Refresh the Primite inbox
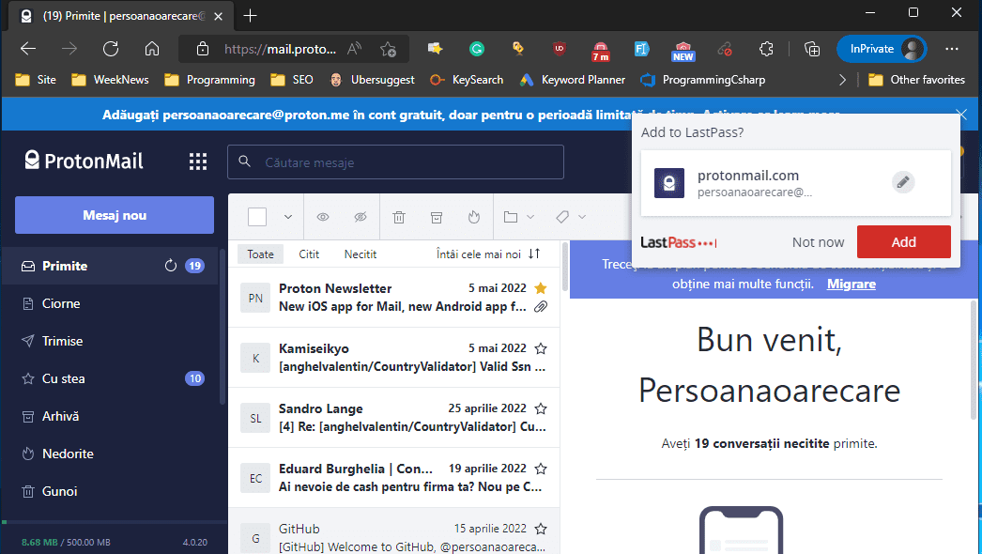Image resolution: width=982 pixels, height=554 pixels. pos(170,266)
